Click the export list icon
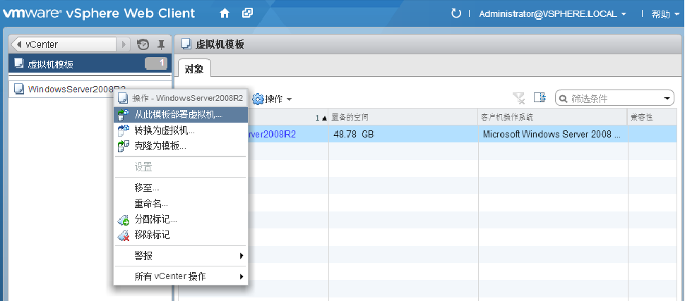This screenshot has height=301, width=685. click(x=540, y=98)
